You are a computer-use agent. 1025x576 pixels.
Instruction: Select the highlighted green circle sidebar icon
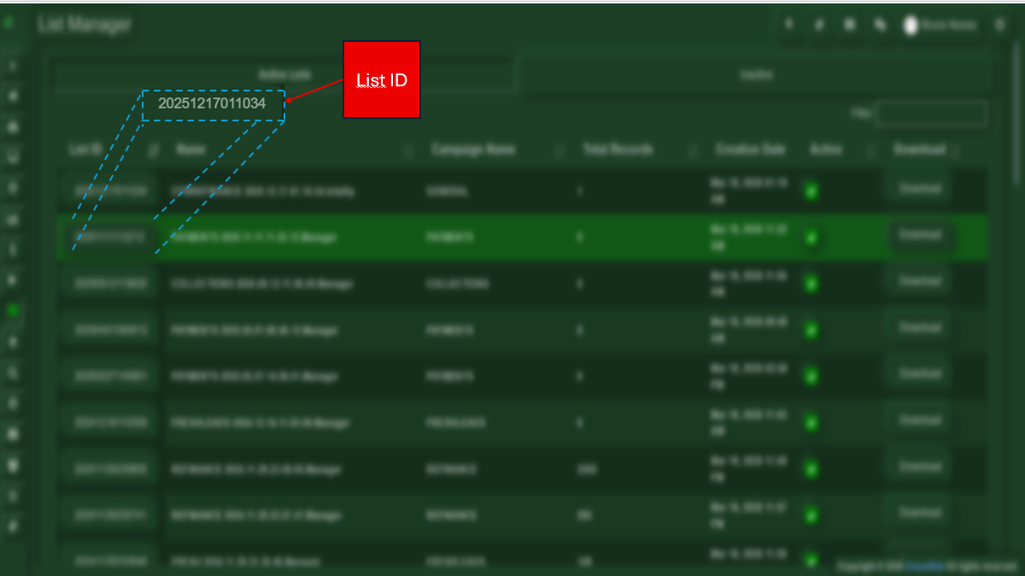tap(13, 311)
